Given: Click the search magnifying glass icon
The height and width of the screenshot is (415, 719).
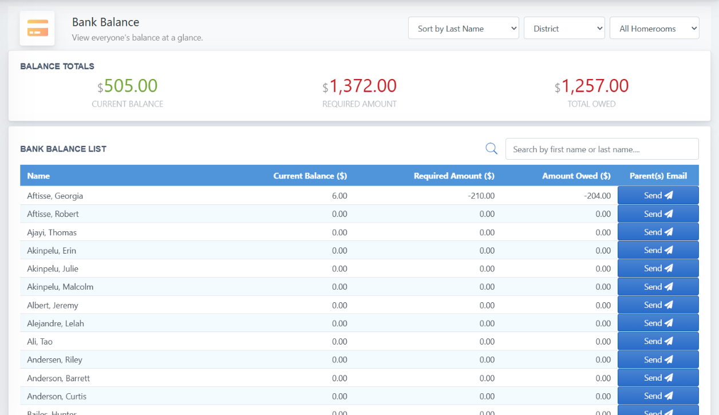Looking at the screenshot, I should [x=491, y=149].
